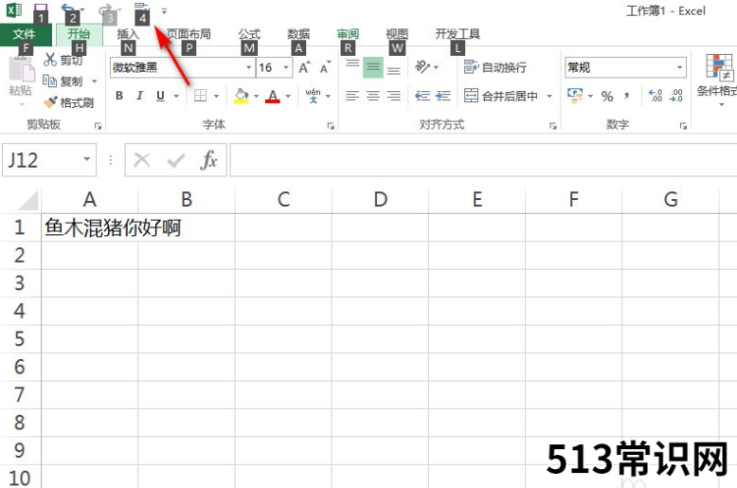Select Align Left icon
737x488 pixels.
[352, 96]
